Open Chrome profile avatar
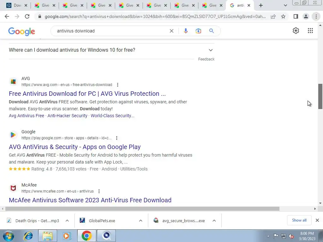Viewport: 323px width, 242px height. pyautogui.click(x=306, y=16)
